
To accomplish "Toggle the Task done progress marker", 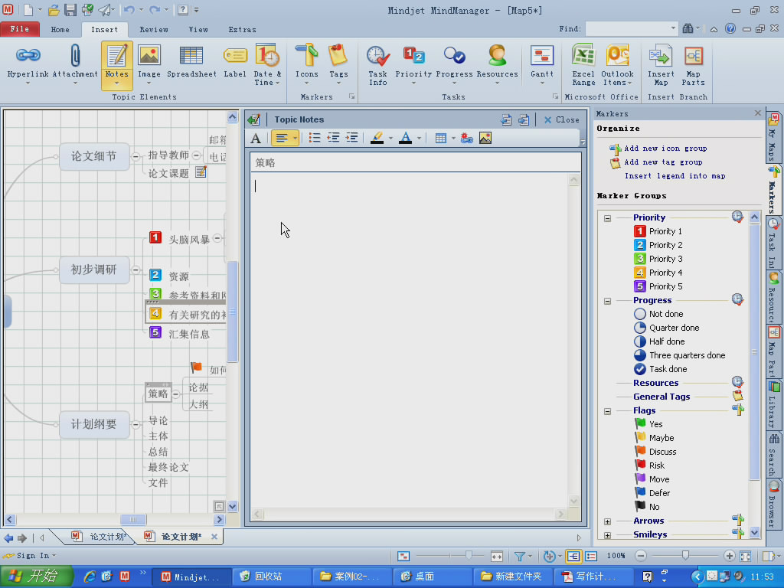I will (660, 369).
